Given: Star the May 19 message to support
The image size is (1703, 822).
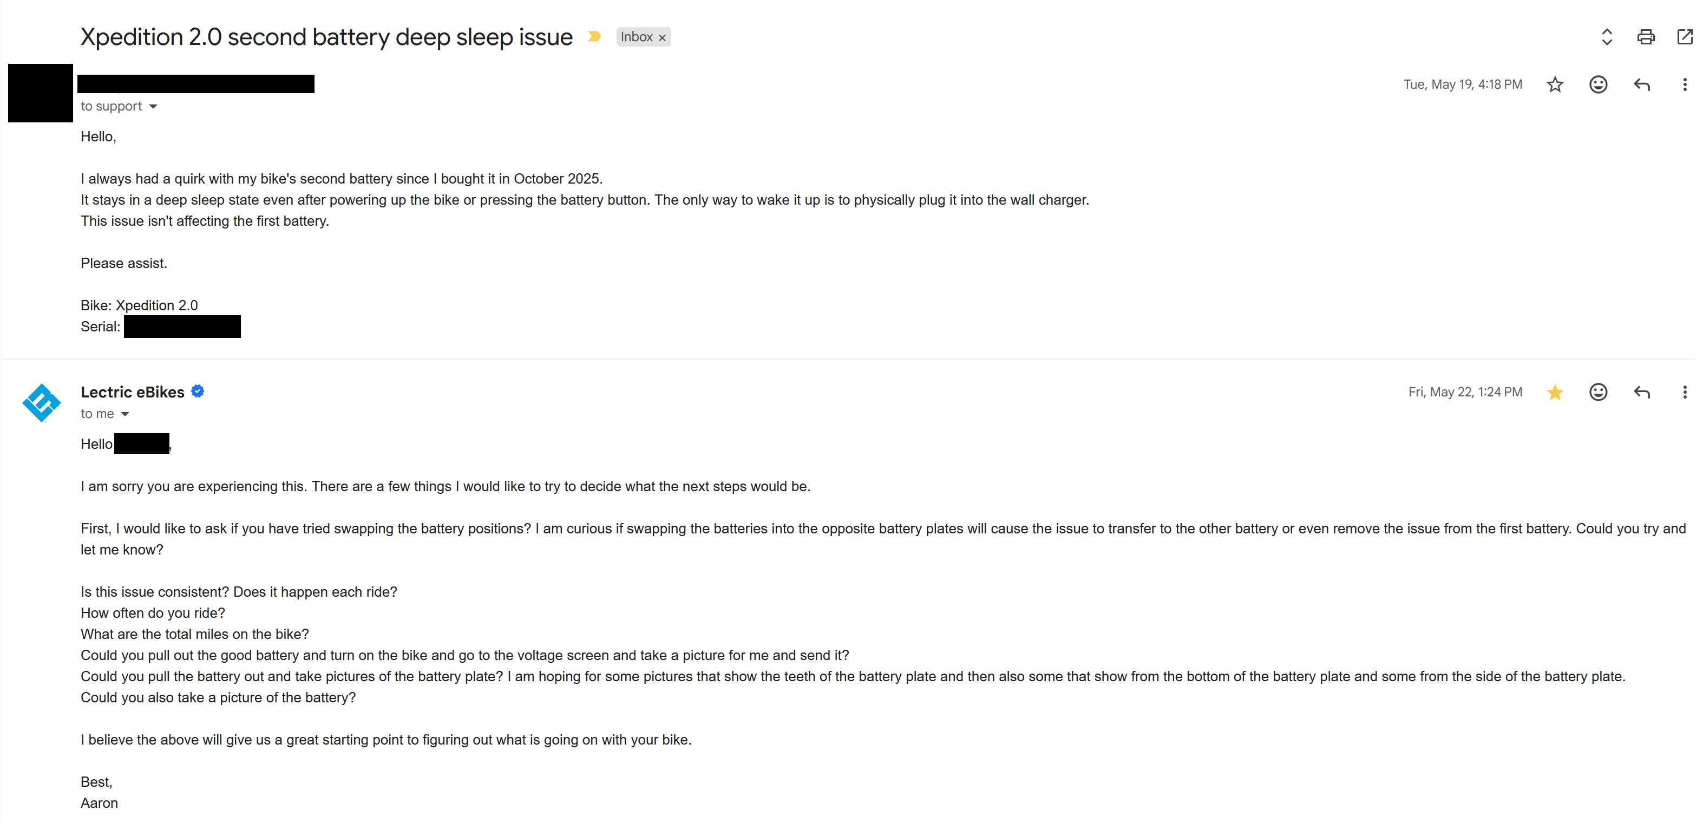Looking at the screenshot, I should (1555, 84).
